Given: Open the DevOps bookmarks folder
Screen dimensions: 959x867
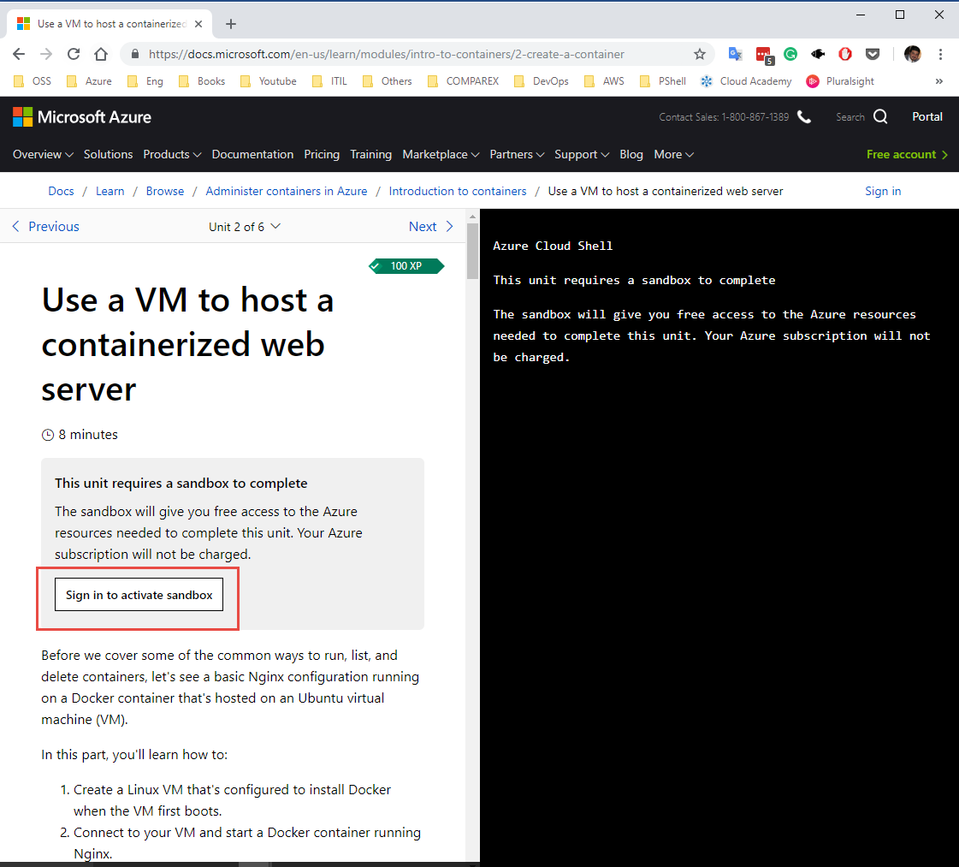Looking at the screenshot, I should (x=542, y=81).
